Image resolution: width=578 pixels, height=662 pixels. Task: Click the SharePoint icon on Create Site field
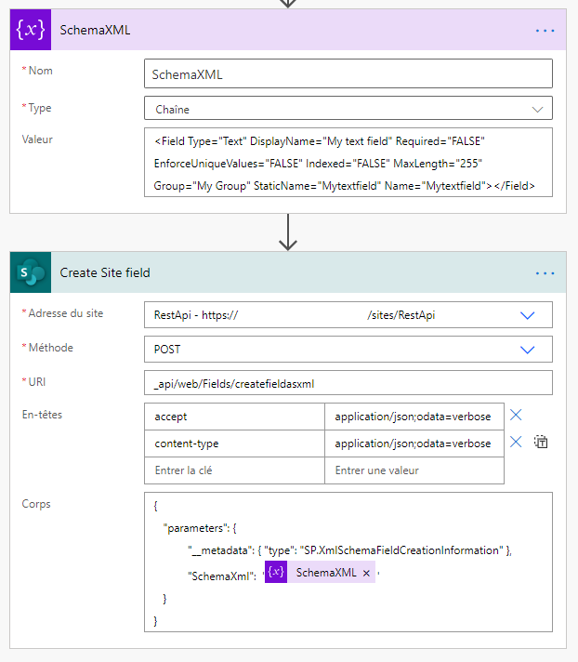[x=31, y=272]
